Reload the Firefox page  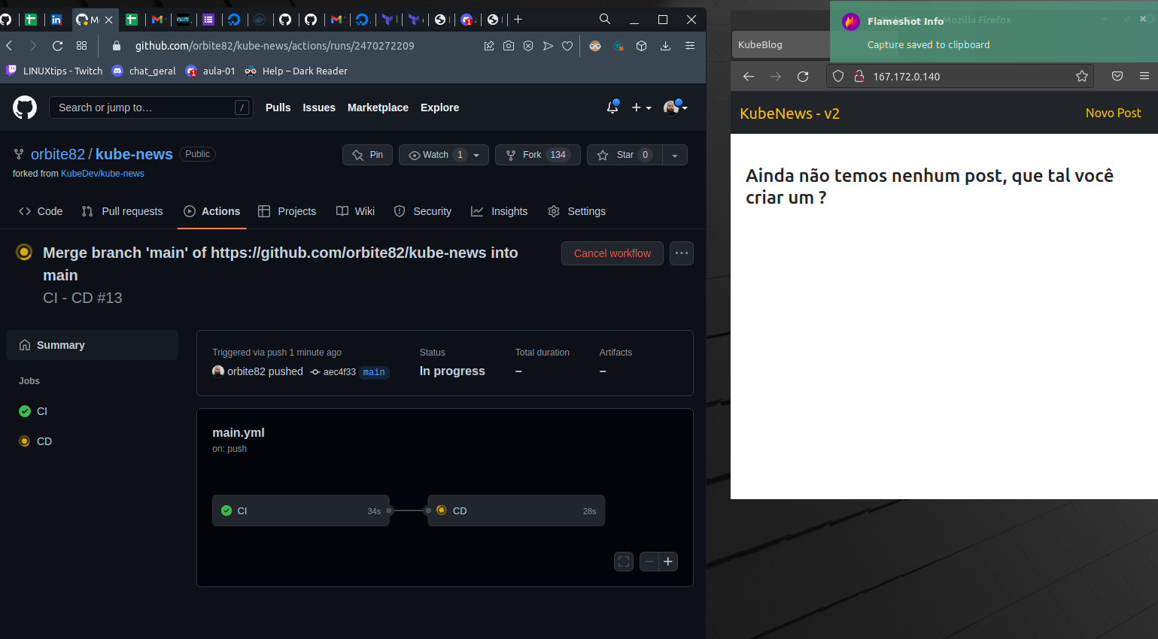tap(803, 76)
